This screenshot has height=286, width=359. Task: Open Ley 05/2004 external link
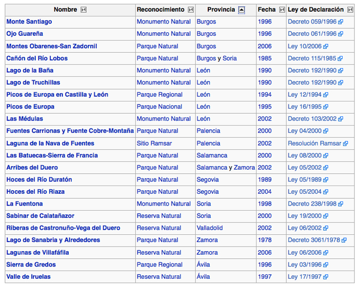pos(308,192)
